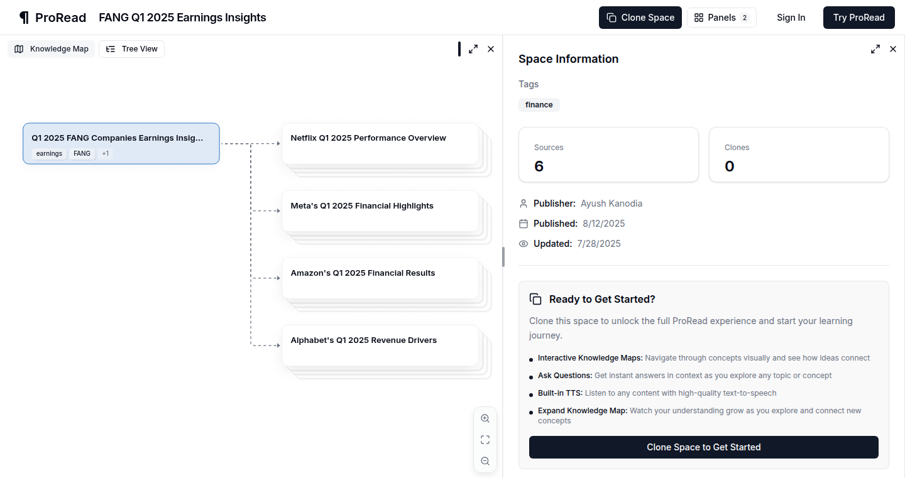Fit knowledge map to view

pyautogui.click(x=485, y=440)
